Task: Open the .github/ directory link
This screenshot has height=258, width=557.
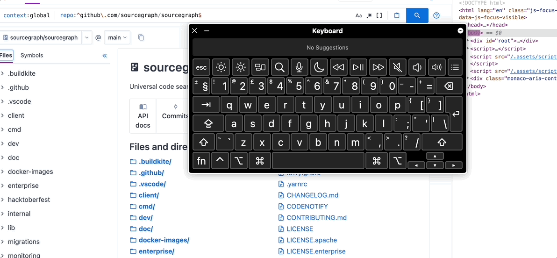Action: (151, 173)
